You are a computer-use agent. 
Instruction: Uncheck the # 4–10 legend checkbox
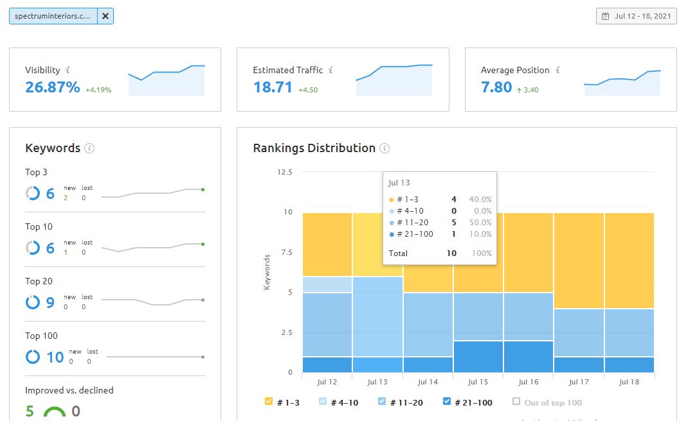323,402
